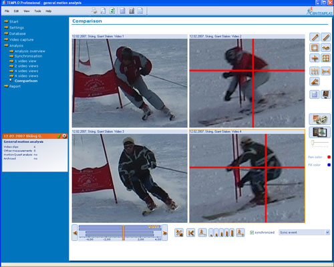This screenshot has height=267, width=334.
Task: Click the playback speed percent button
Action: tap(179, 233)
